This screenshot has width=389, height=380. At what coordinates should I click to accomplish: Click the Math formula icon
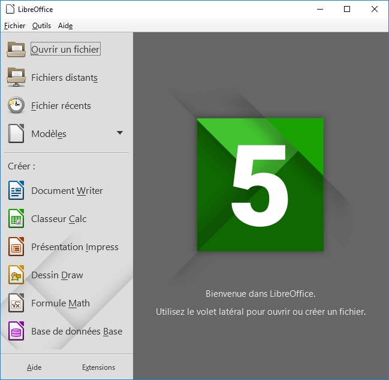click(16, 303)
